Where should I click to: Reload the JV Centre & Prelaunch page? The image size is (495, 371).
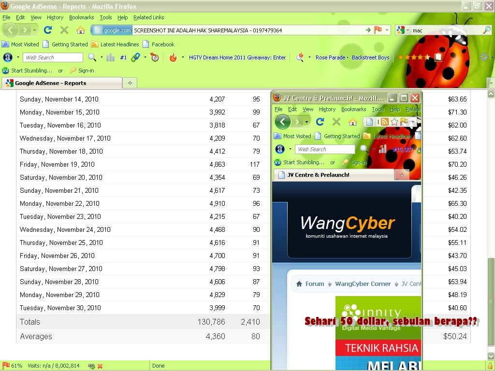pos(320,122)
